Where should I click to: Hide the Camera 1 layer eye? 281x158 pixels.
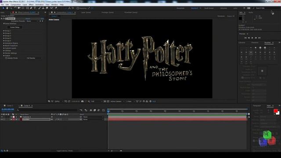2,117
